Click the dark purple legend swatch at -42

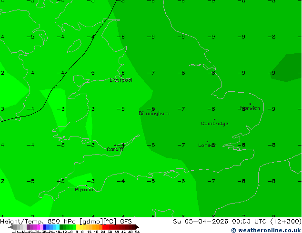pyautogui.click(x=28, y=227)
